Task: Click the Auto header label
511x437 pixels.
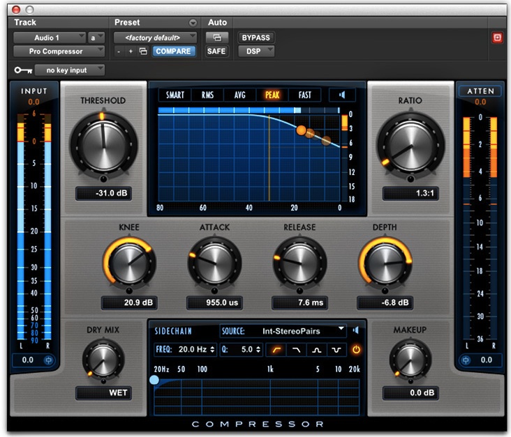Action: [217, 22]
